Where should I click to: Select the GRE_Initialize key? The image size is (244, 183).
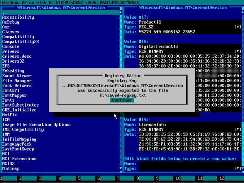tap(19, 110)
